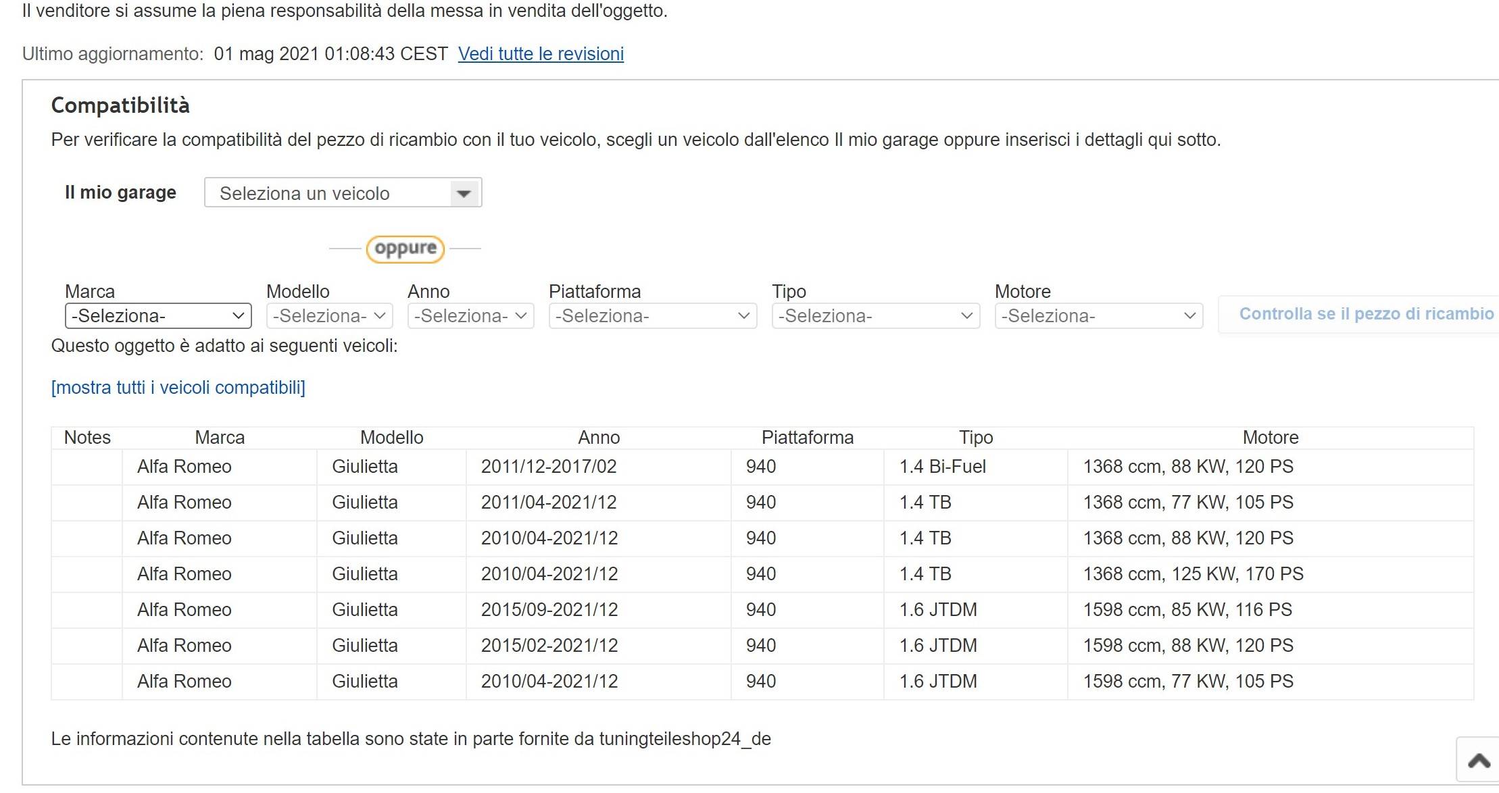Click the Modello table column header
Viewport: 1499px width, 793px height.
click(392, 438)
